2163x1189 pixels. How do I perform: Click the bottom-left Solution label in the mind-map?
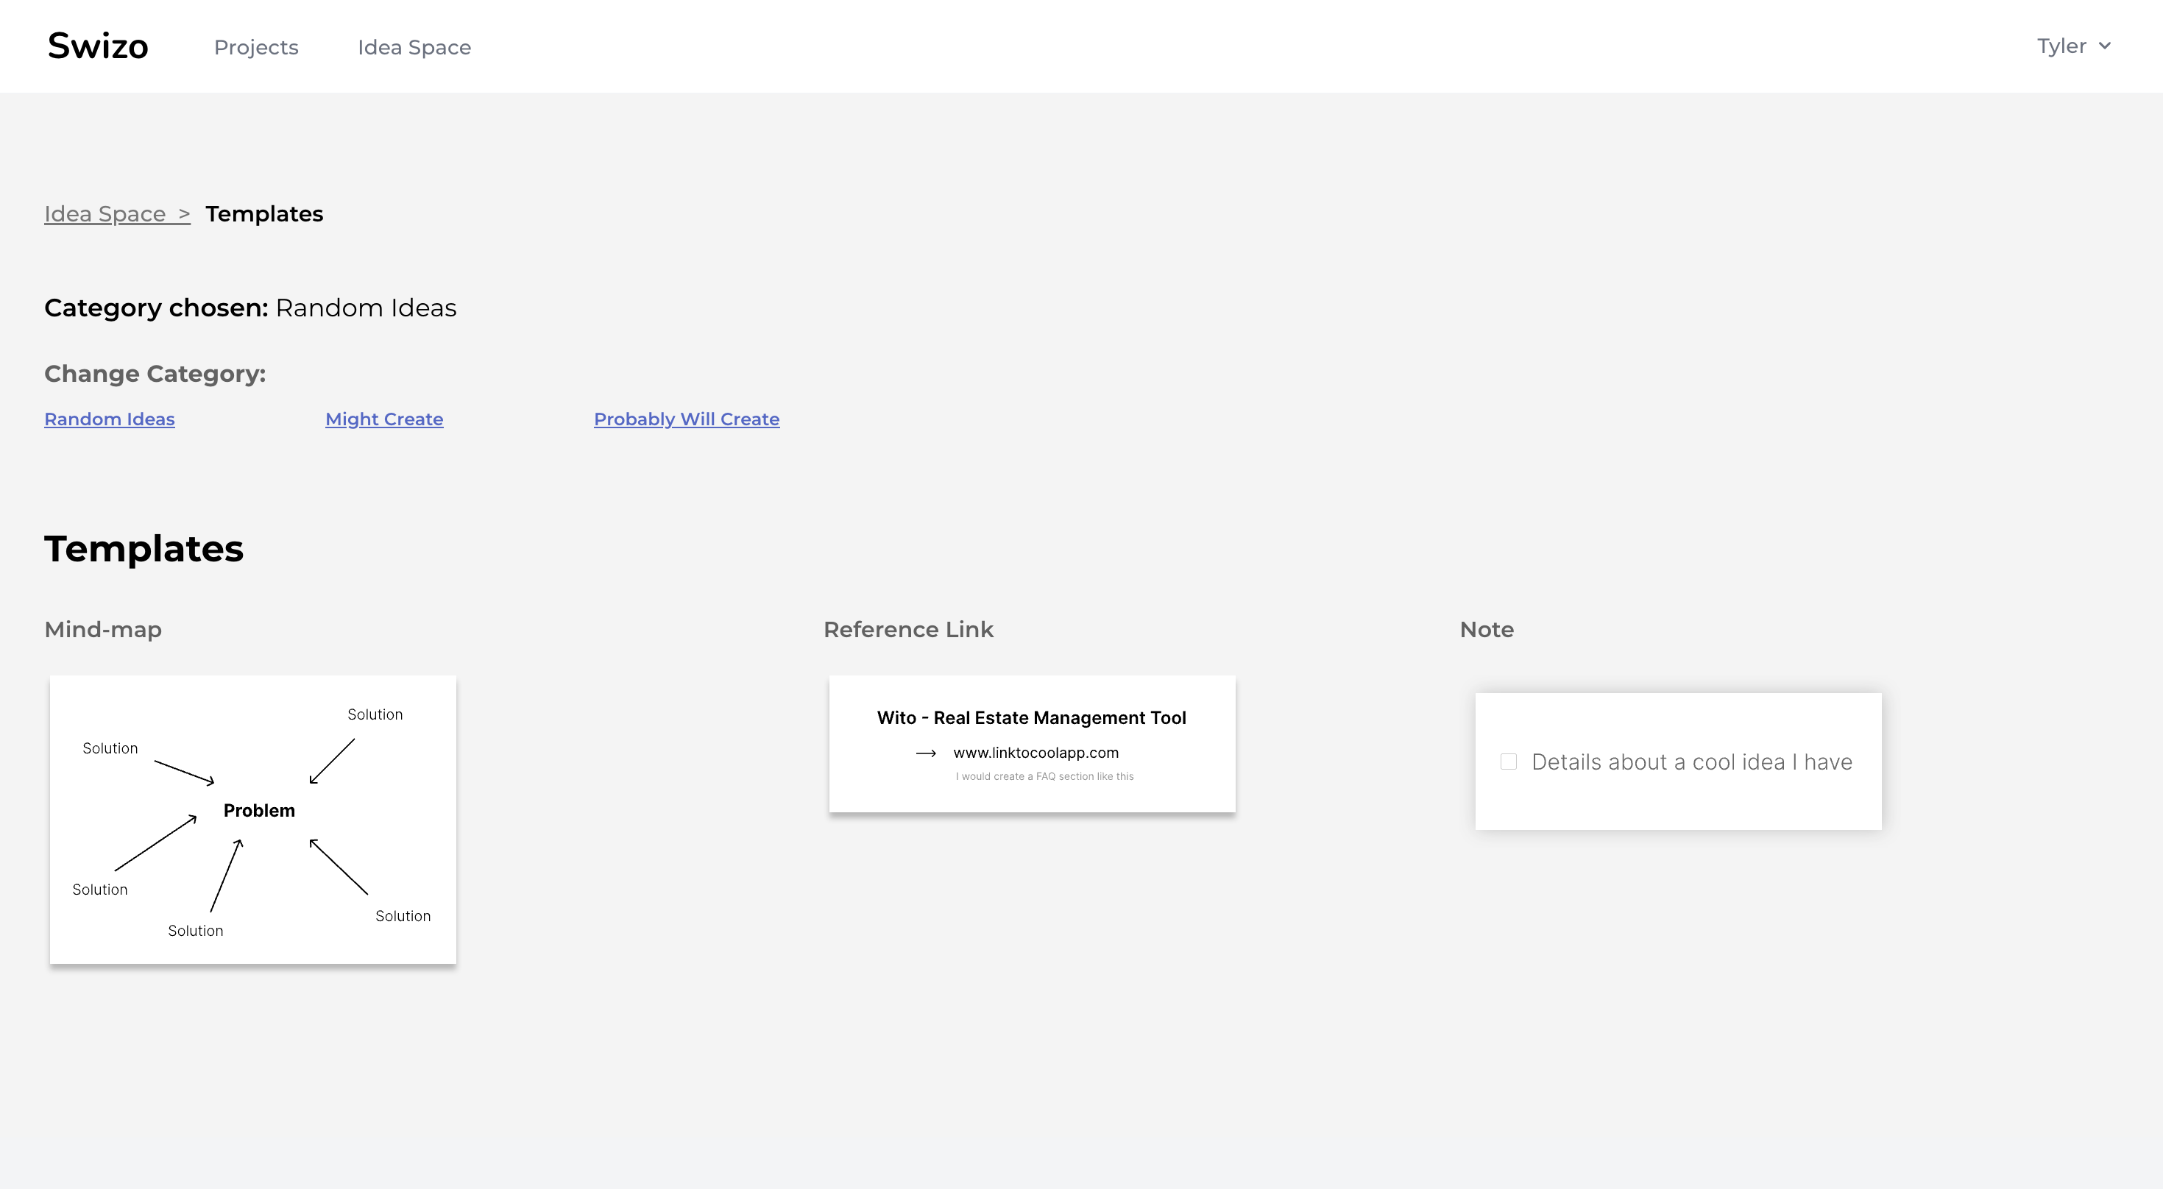click(100, 890)
